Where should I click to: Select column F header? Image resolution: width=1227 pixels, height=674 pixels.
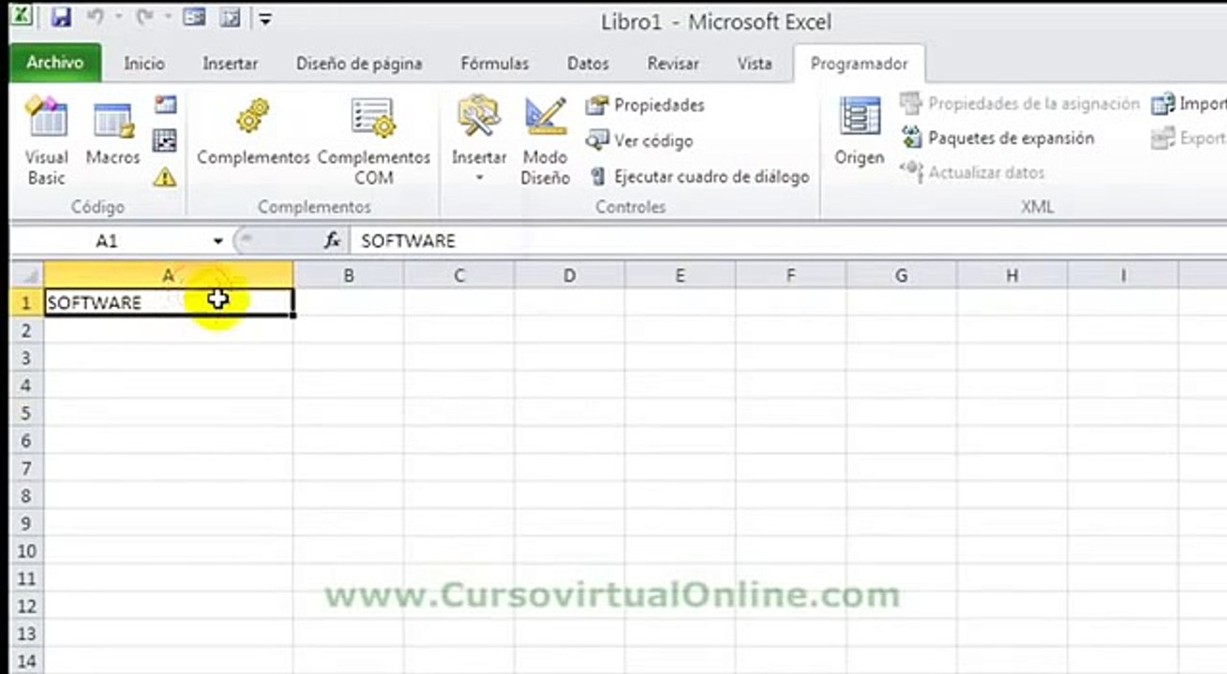(x=791, y=275)
